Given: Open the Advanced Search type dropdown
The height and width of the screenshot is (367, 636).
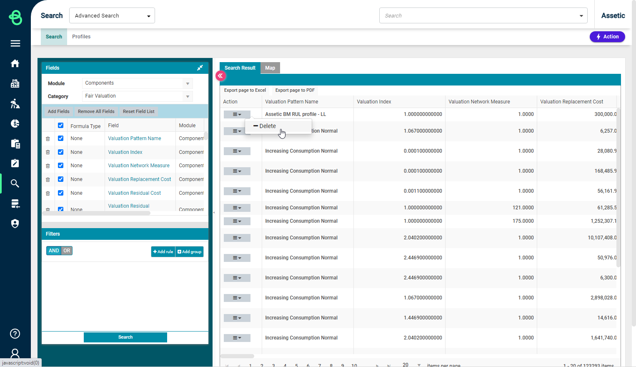Looking at the screenshot, I should pyautogui.click(x=112, y=15).
